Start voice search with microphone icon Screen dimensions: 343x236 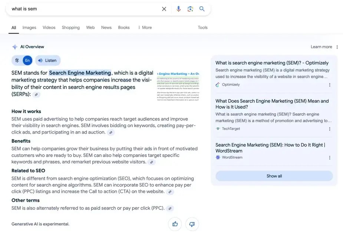pyautogui.click(x=178, y=9)
